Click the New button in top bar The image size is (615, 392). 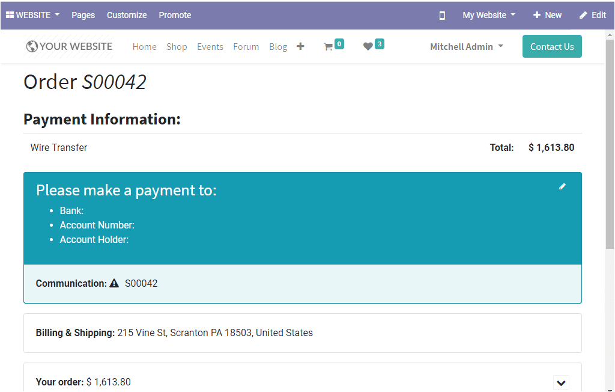coord(547,15)
